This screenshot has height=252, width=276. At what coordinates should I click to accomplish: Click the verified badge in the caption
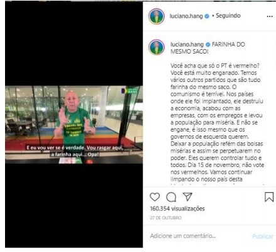click(x=207, y=45)
